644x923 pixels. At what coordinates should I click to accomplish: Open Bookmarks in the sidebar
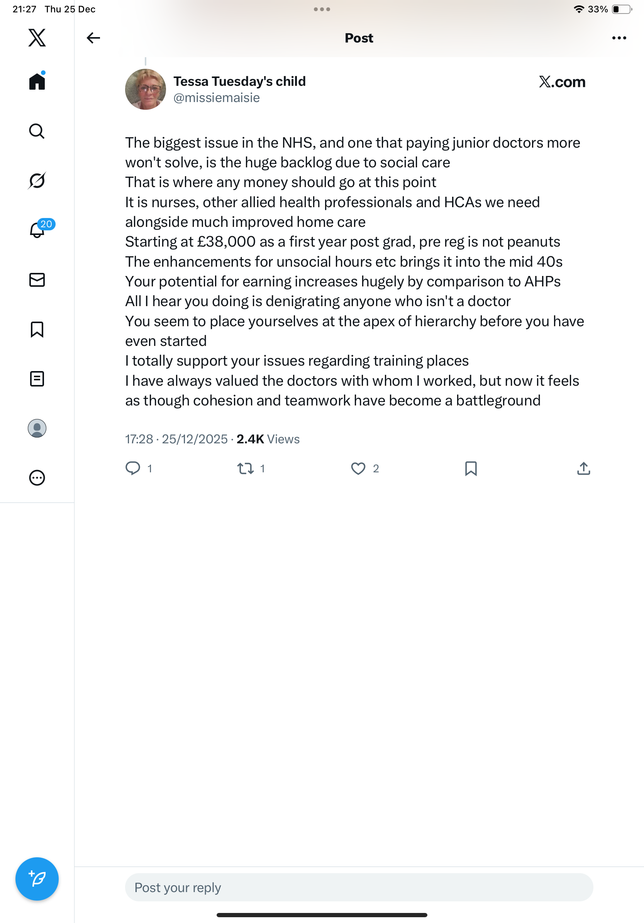pyautogui.click(x=37, y=329)
